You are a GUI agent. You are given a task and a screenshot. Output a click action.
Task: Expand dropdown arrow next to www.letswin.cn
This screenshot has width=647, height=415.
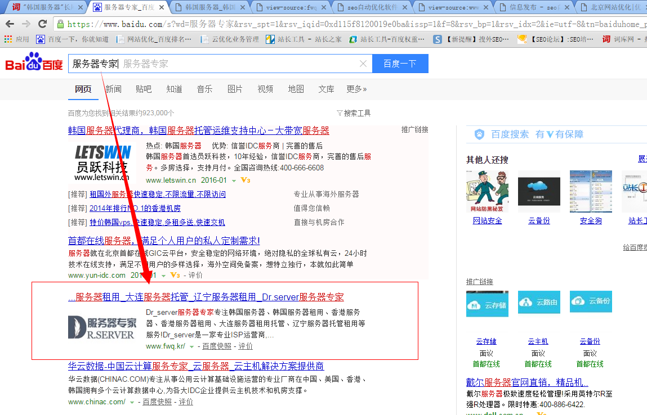pyautogui.click(x=234, y=181)
